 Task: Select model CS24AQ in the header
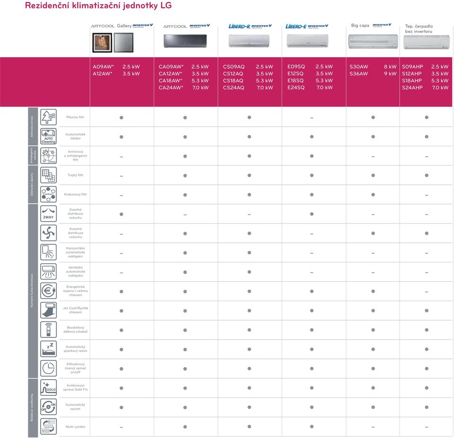(234, 88)
